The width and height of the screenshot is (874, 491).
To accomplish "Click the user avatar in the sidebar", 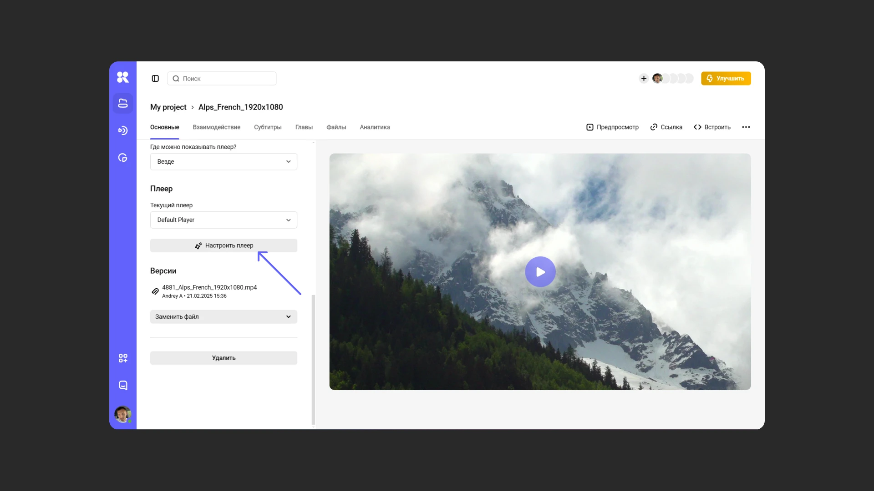I will pyautogui.click(x=122, y=414).
